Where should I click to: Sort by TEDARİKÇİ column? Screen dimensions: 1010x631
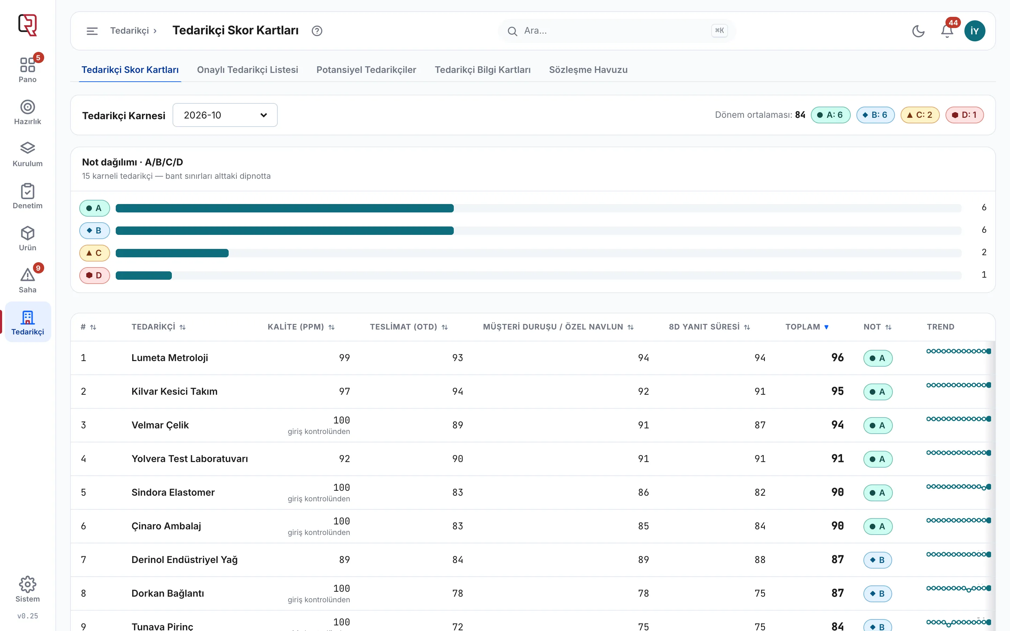coord(159,327)
